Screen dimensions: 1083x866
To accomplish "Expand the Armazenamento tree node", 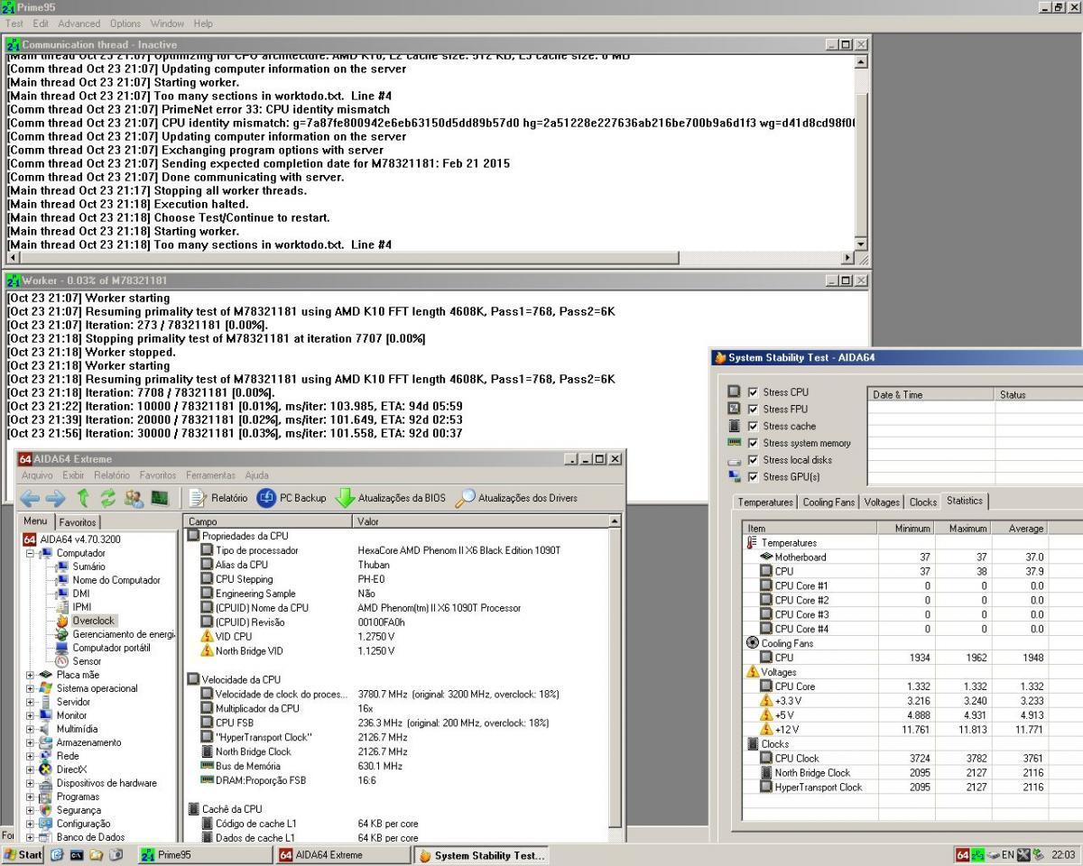I will pos(31,742).
